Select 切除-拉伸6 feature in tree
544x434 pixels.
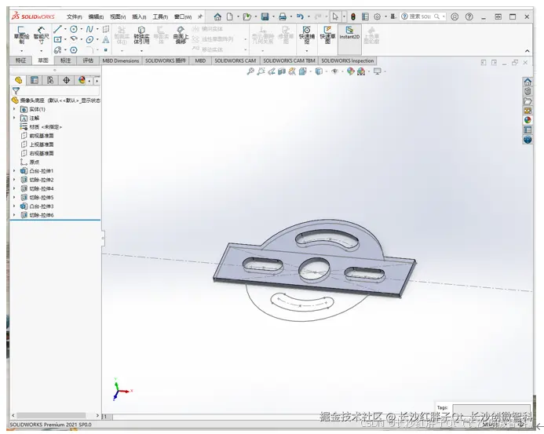41,215
